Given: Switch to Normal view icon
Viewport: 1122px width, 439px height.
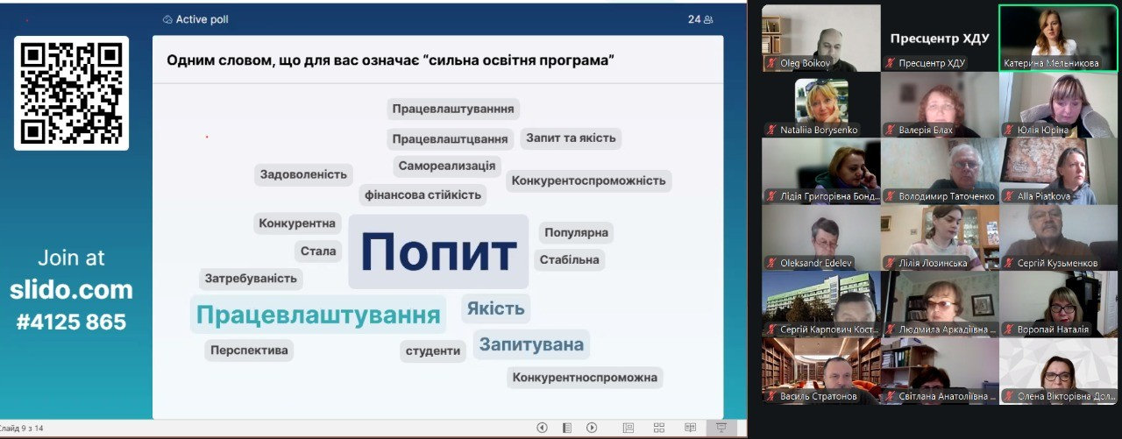Looking at the screenshot, I should tap(628, 428).
